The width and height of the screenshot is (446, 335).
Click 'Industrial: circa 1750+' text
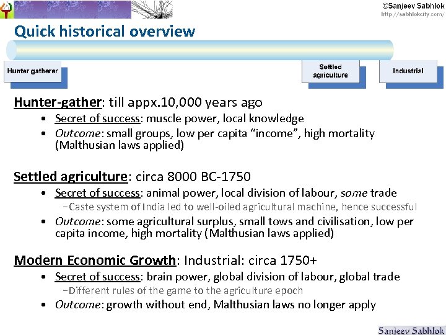pos(250,261)
